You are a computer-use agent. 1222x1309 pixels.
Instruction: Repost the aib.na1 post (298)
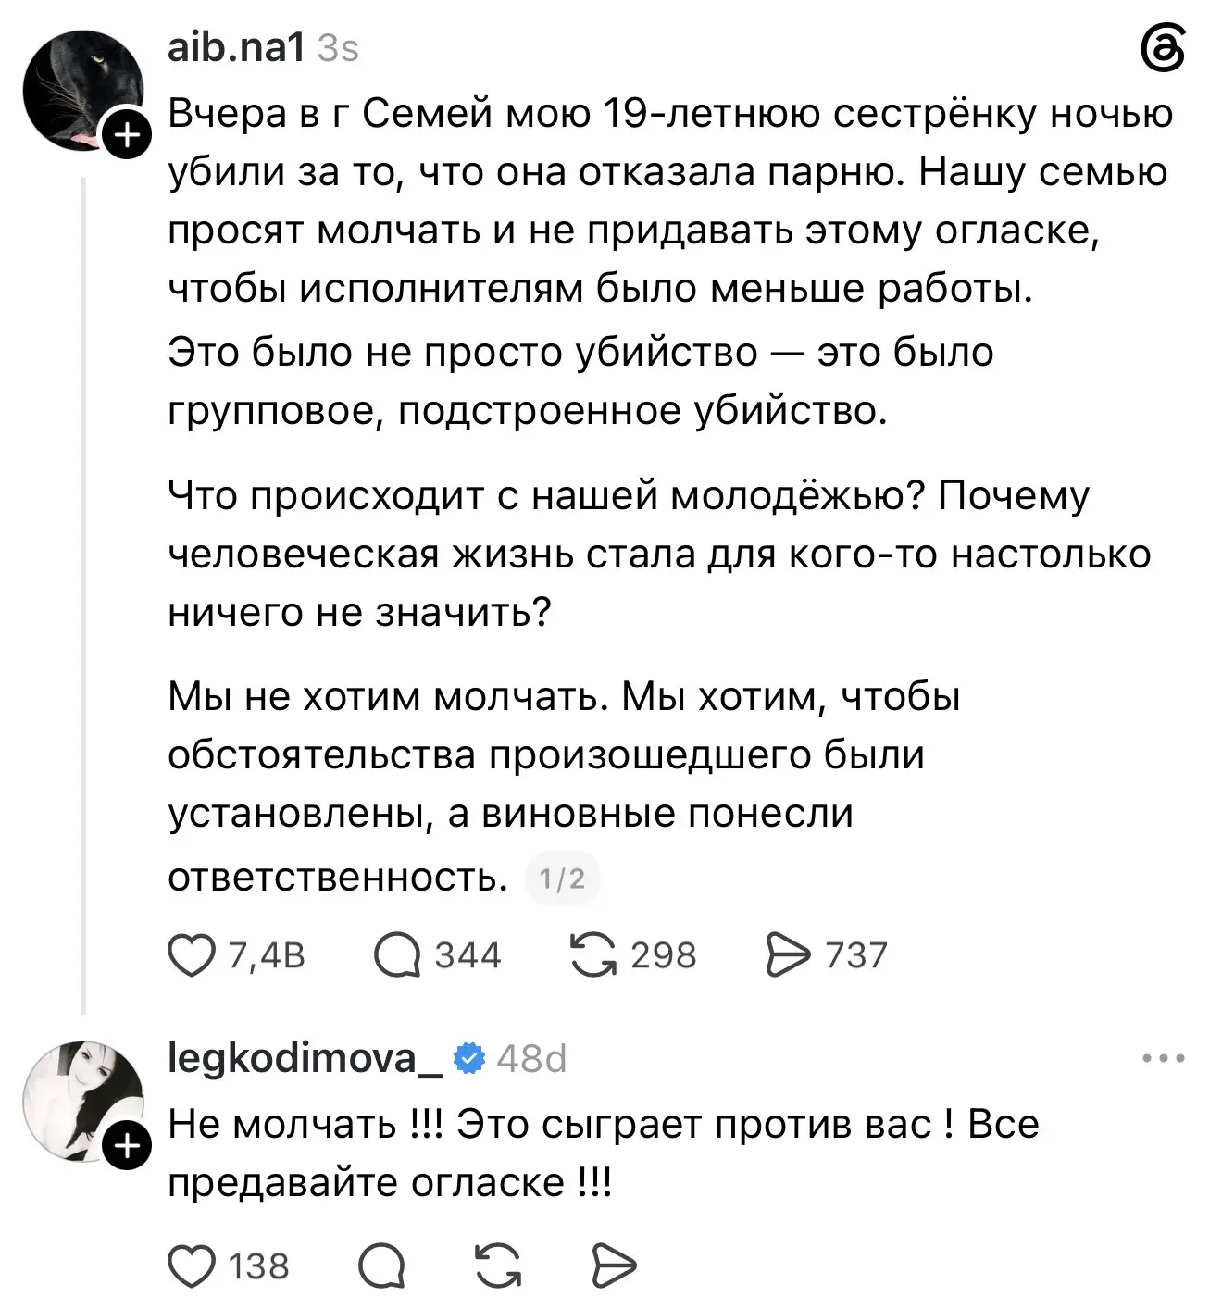593,955
